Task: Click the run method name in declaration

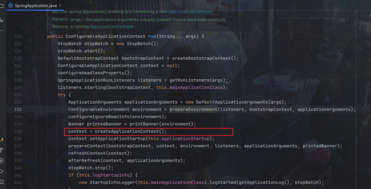Action: (152, 36)
